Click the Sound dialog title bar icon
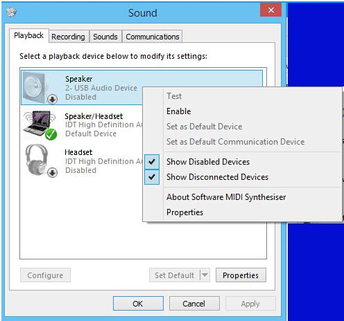 point(11,12)
